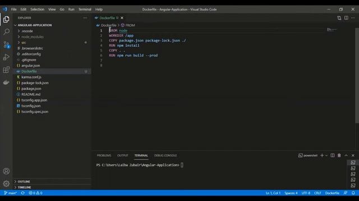Switch to the DEBUG CONSOLE panel tab
359x201 pixels.
tap(165, 155)
